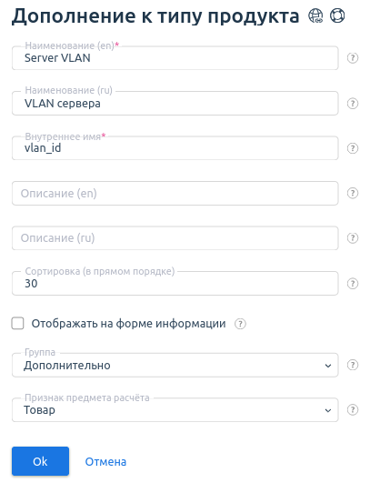Show help for Отображать на форме информации

240,324
